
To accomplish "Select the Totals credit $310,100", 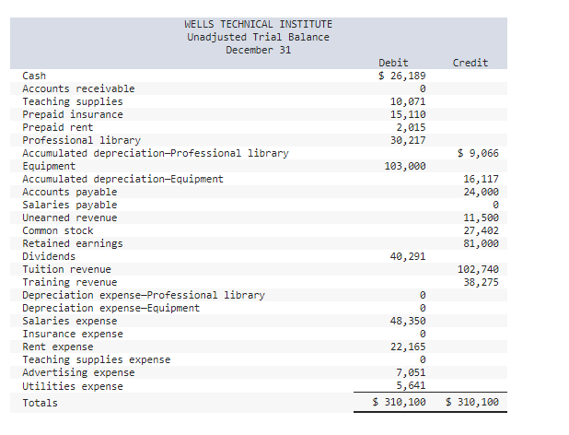I will (x=472, y=402).
